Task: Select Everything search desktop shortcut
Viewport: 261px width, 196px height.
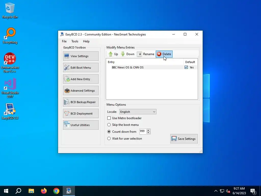Action: pos(10,36)
